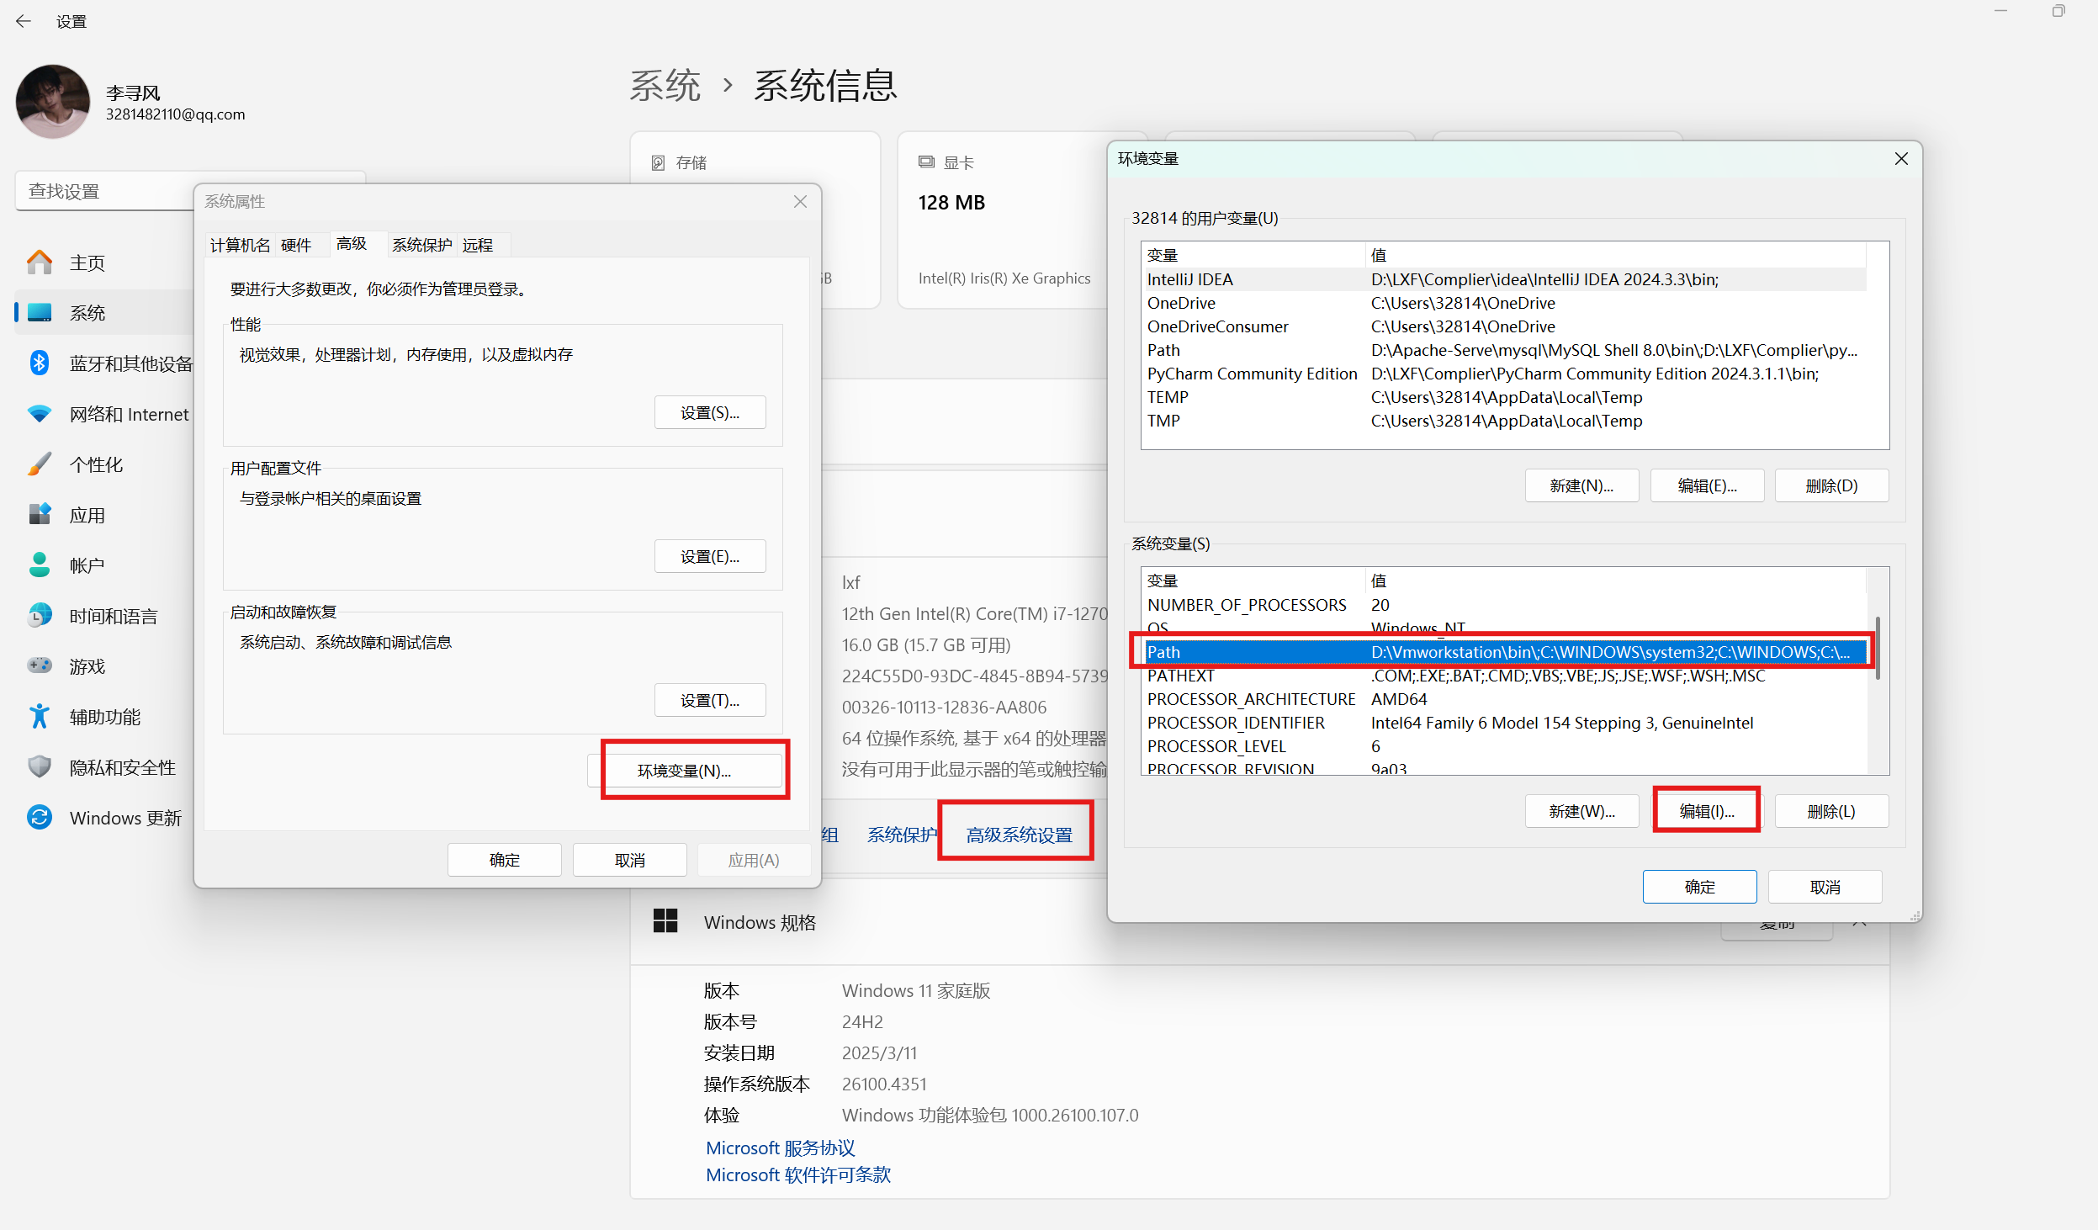Click 新建(N) for a new user variable

[1581, 485]
